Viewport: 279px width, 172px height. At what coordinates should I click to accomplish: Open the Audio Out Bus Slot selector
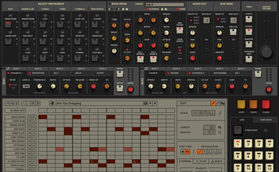pos(207,20)
